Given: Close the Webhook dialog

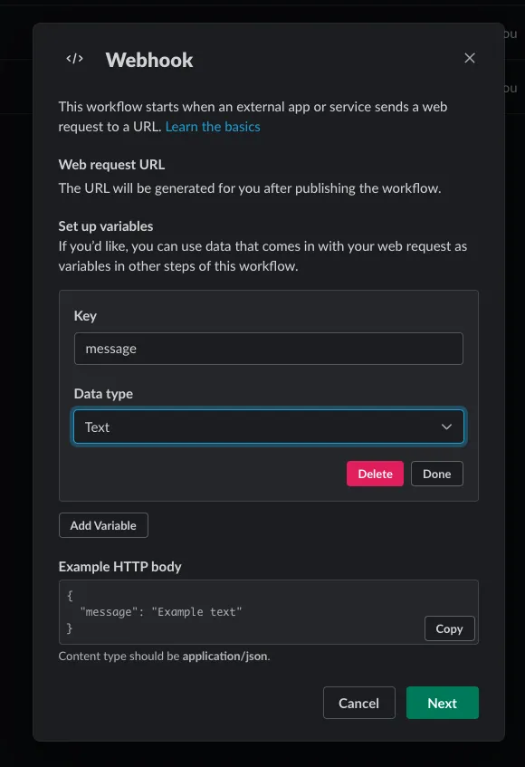Looking at the screenshot, I should [x=470, y=57].
